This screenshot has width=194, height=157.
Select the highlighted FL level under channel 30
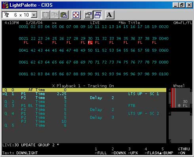[x=90, y=43]
